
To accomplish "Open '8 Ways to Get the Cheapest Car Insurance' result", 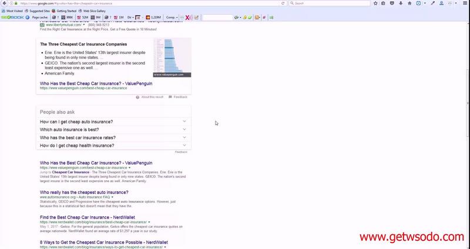I will pos(104,242).
